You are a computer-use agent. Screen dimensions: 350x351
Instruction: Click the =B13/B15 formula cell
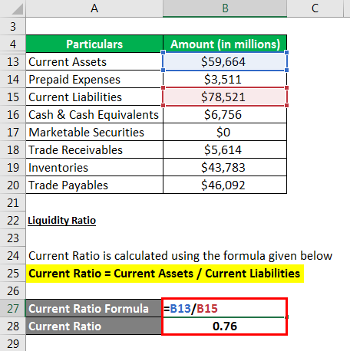tap(225, 308)
